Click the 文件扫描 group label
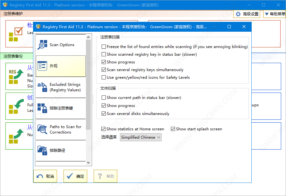This screenshot has height=196, width=286. (x=108, y=88)
